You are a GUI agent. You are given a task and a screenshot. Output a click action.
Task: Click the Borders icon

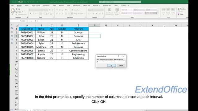coord(41,14)
